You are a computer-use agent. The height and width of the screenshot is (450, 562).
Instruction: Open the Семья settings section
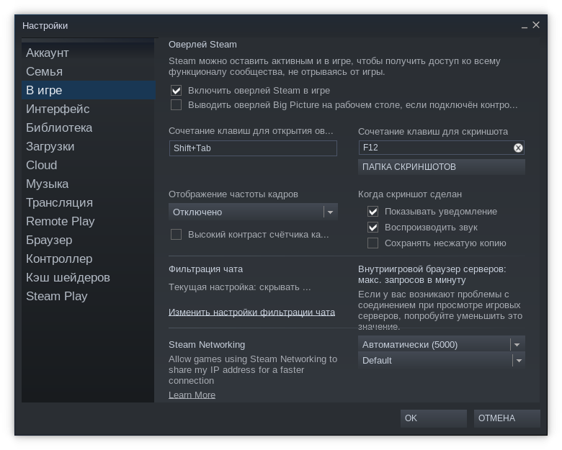tap(88, 72)
